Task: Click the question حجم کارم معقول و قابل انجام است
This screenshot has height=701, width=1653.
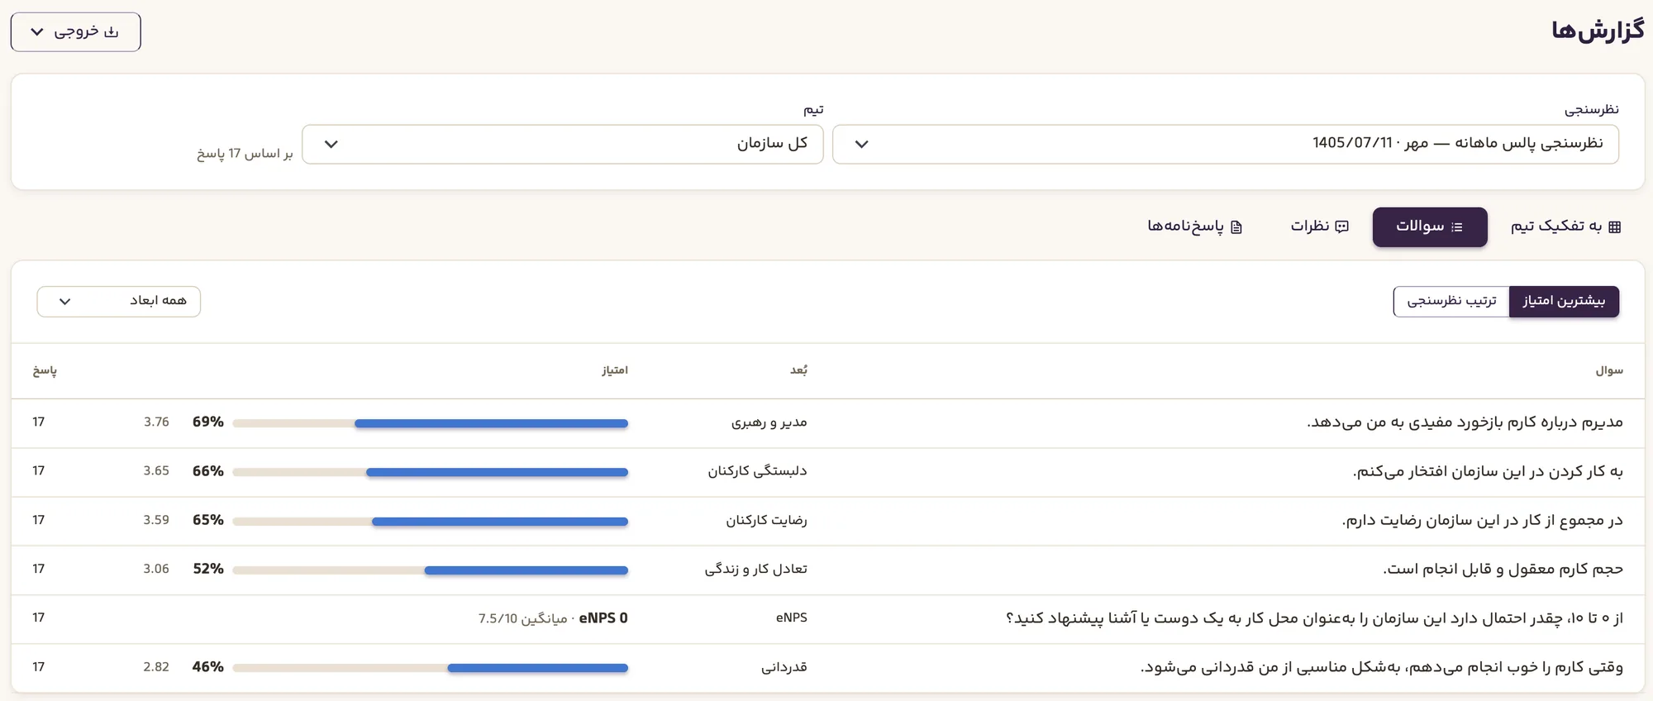Action: click(x=1503, y=569)
